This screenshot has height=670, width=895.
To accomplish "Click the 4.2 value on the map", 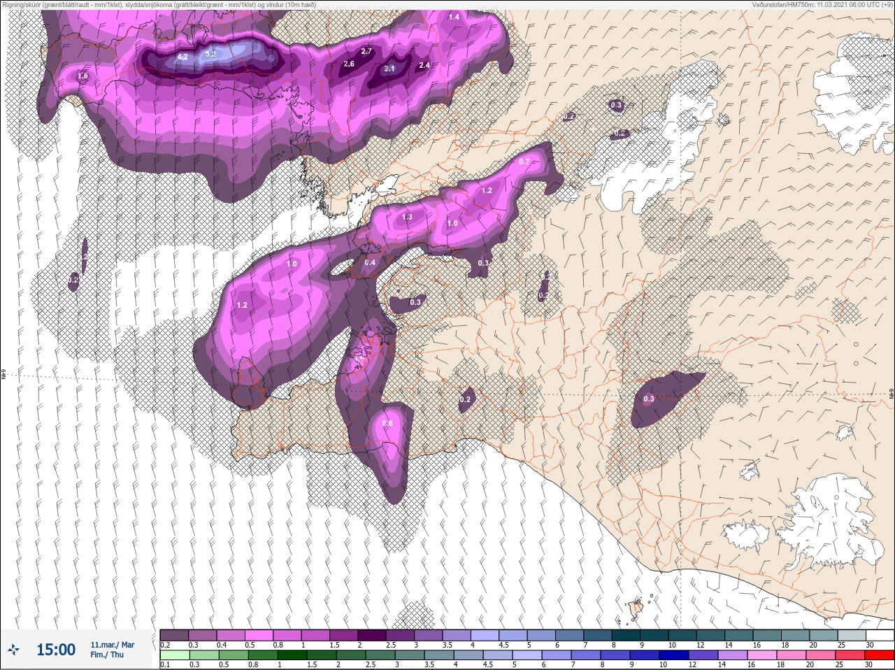I will pos(183,57).
